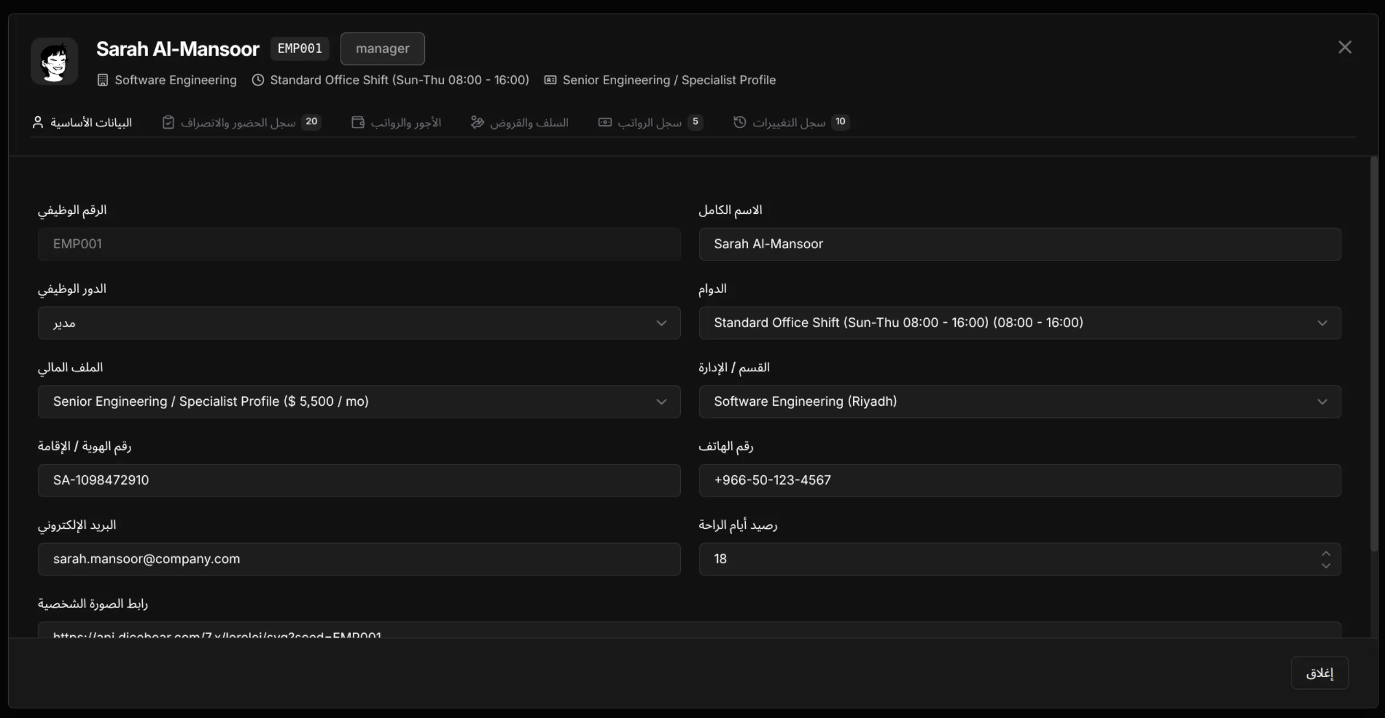
Task: Click the hand-coins icon on السلف والقروض tab
Action: [x=477, y=122]
